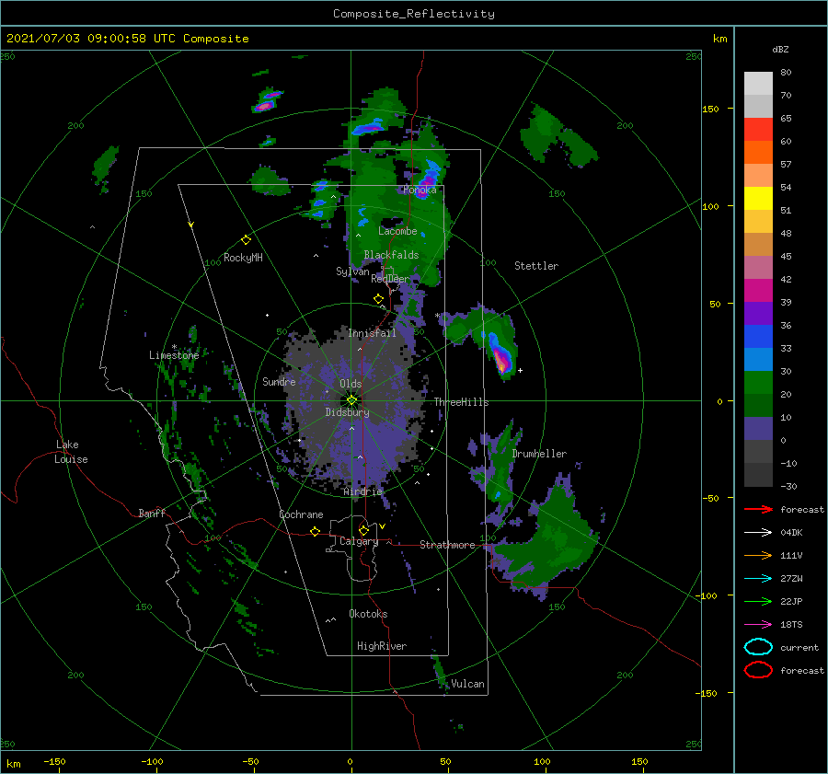Click the Ponoka city label
Viewport: 828px width, 774px height.
(x=420, y=190)
